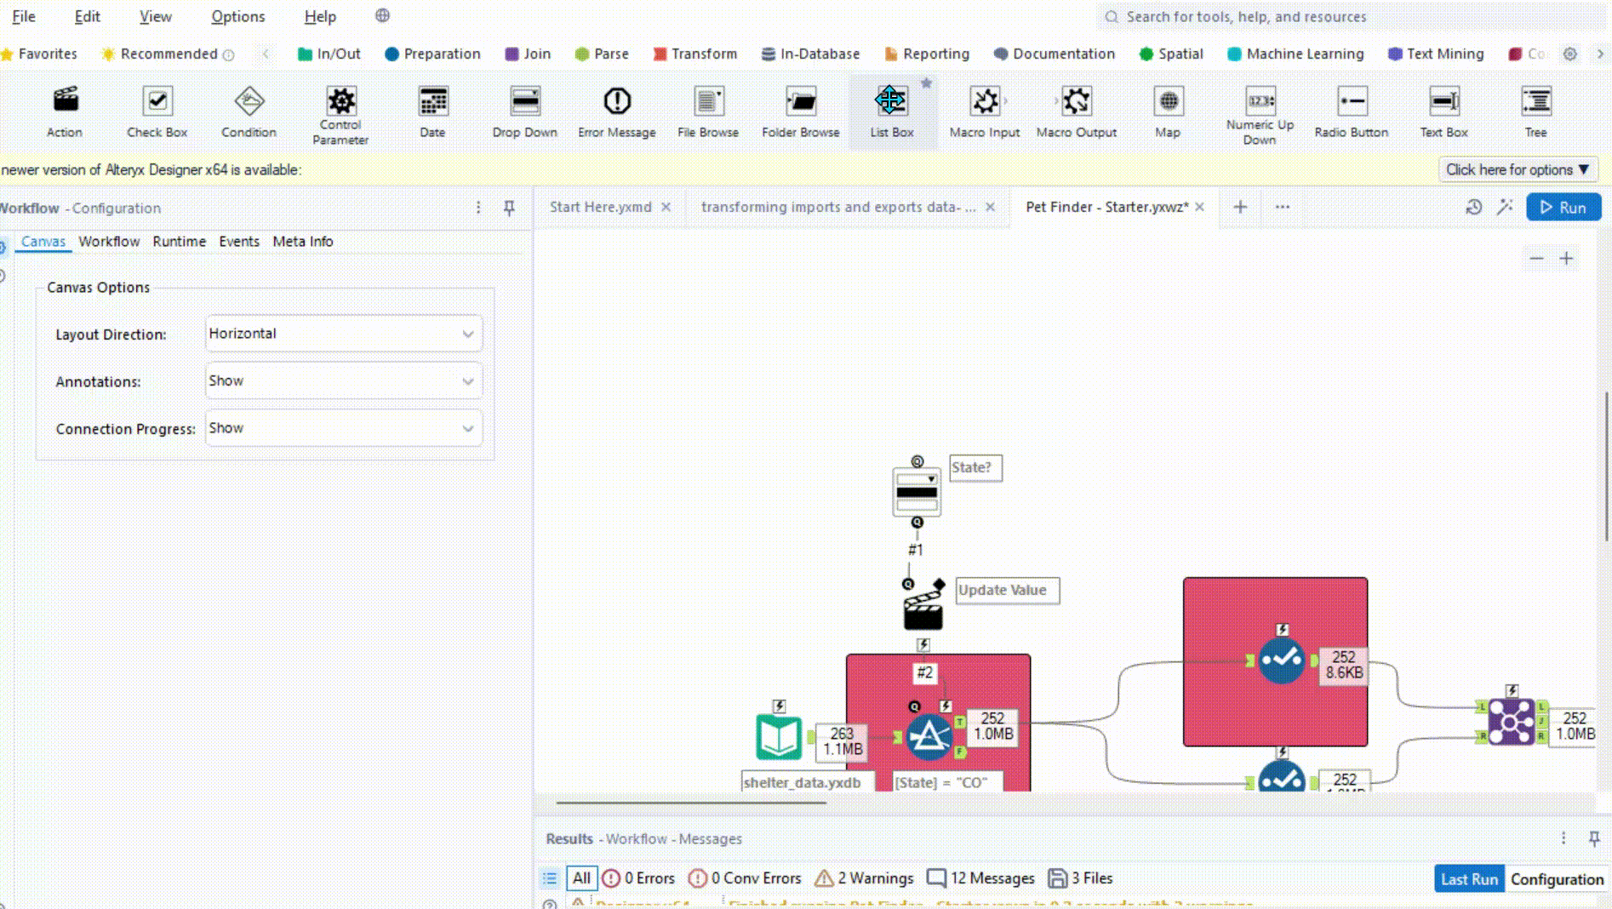Toggle the 0 Errors filter
This screenshot has height=909, width=1612.
[638, 878]
